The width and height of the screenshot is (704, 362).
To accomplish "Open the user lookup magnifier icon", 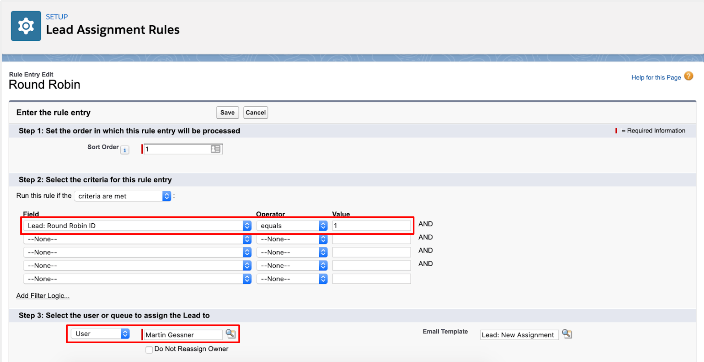I will tap(230, 334).
